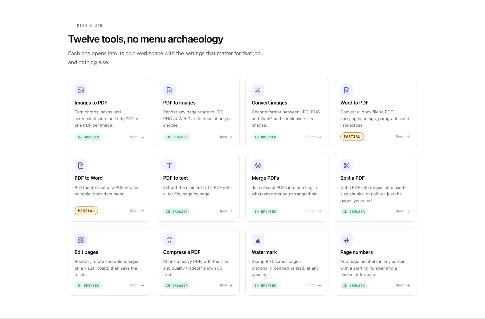This screenshot has width=485, height=319.
Task: Click the Merge PDFs layers icon
Action: pos(258,166)
